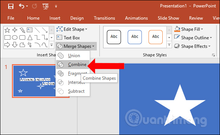Select the elbow arrow connector shape
The height and width of the screenshot is (135, 220).
pos(45,37)
